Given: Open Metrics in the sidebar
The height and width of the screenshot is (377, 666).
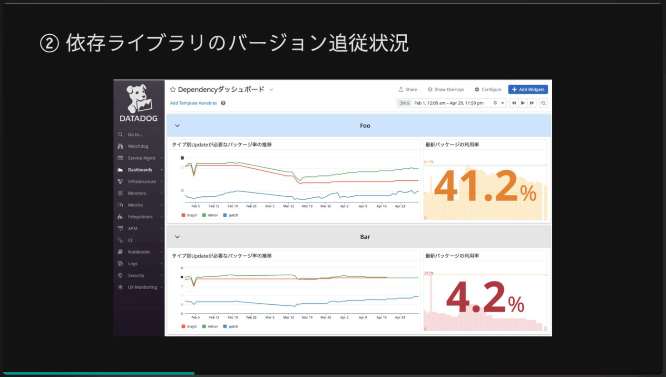Looking at the screenshot, I should point(135,205).
